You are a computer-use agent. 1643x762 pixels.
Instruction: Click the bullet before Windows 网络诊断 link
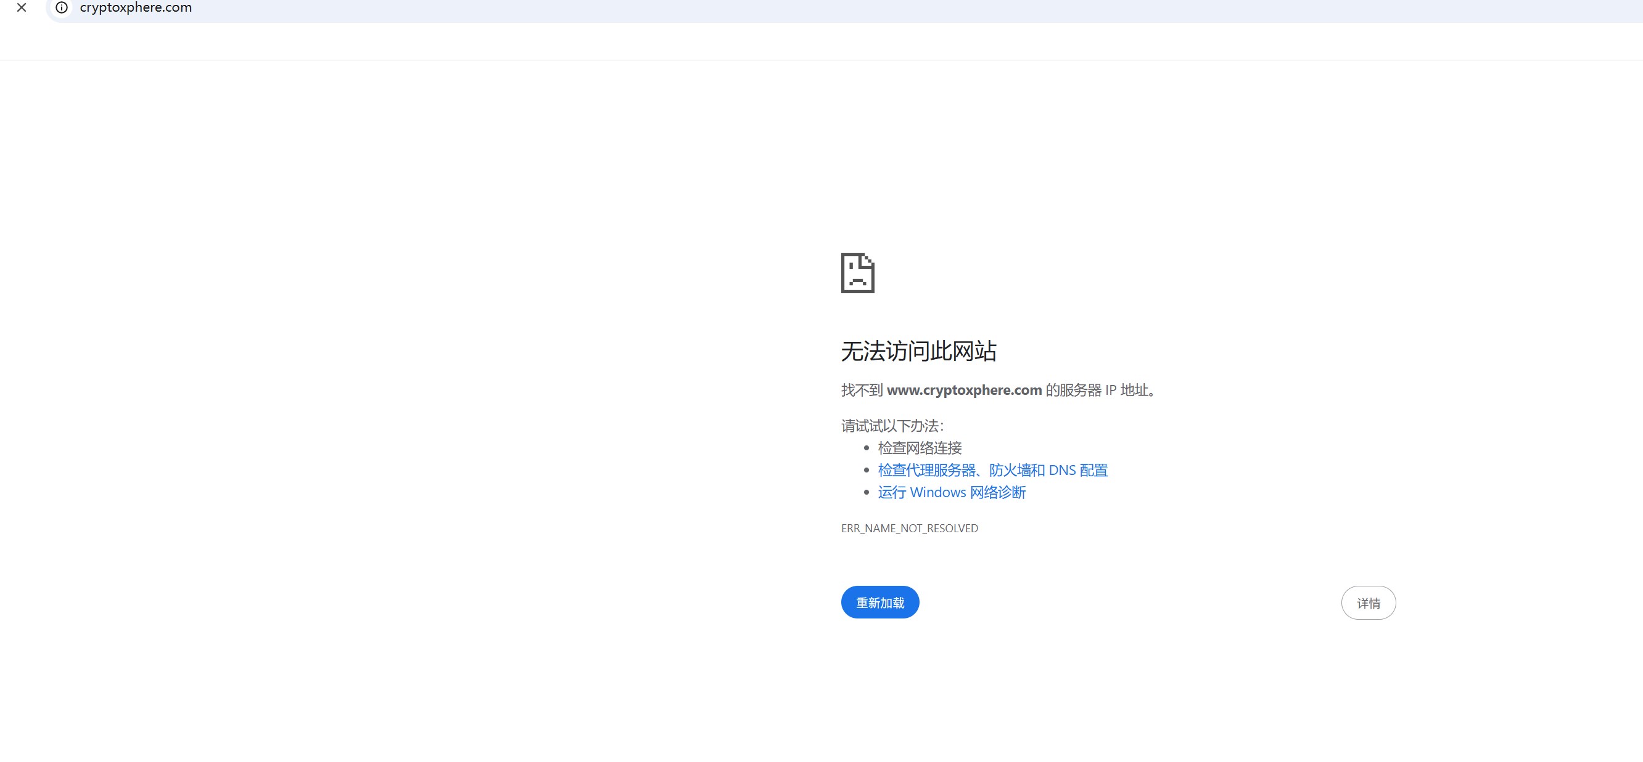click(x=866, y=492)
